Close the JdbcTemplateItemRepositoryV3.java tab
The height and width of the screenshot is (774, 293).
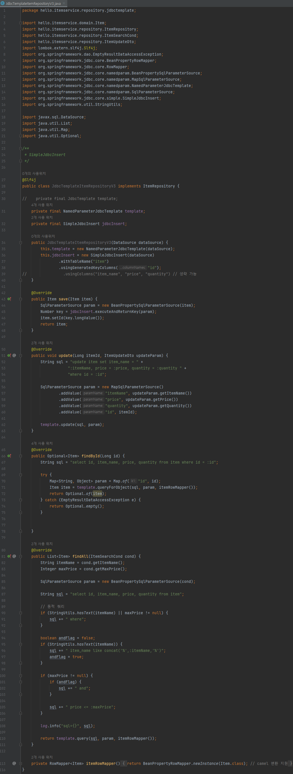click(x=64, y=3)
